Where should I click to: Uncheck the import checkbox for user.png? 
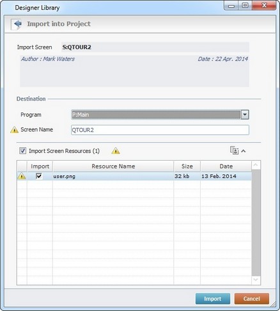[39, 176]
